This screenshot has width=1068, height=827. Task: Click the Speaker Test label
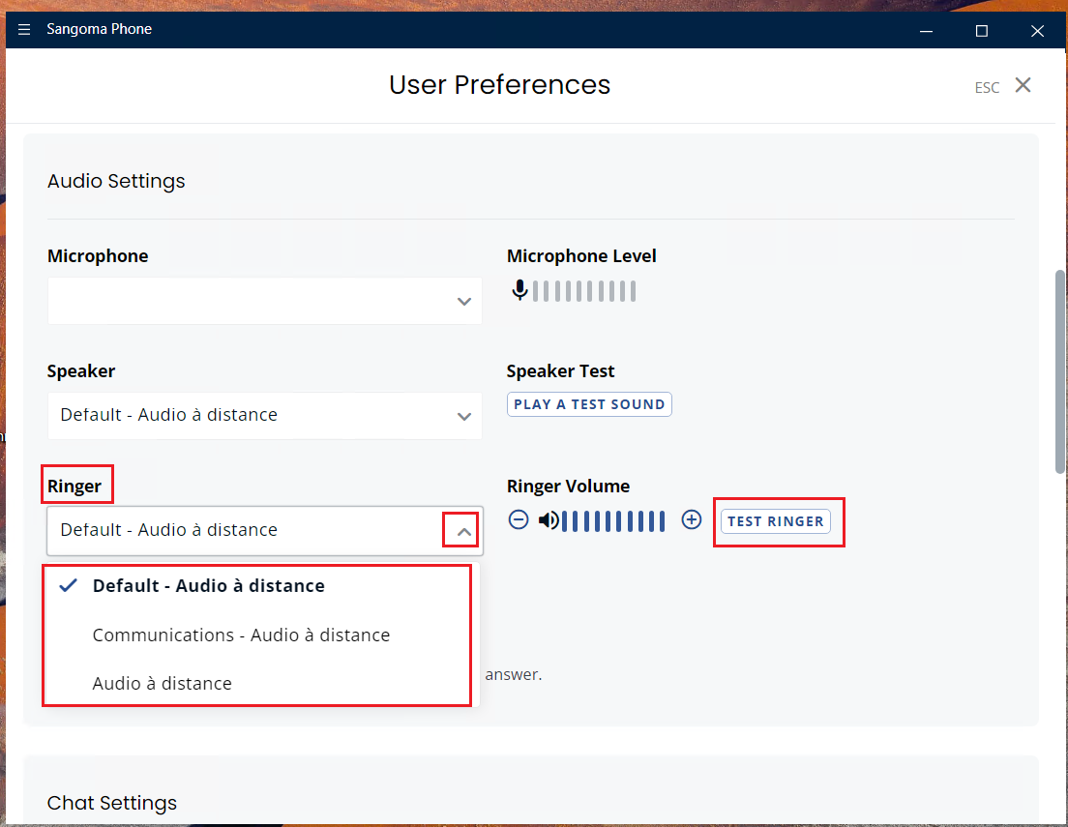pyautogui.click(x=560, y=371)
